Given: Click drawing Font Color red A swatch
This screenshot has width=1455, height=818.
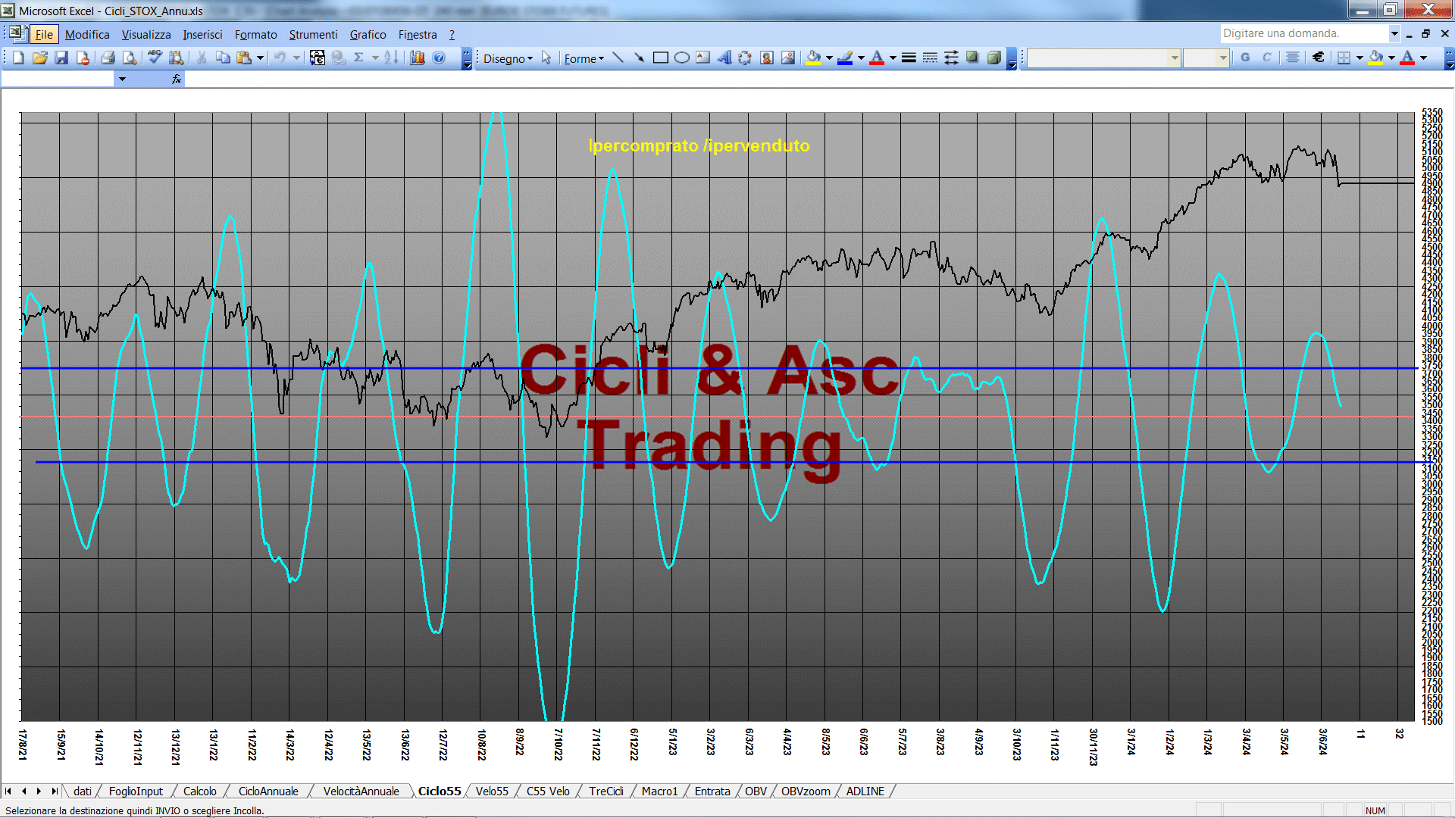Looking at the screenshot, I should (x=877, y=58).
